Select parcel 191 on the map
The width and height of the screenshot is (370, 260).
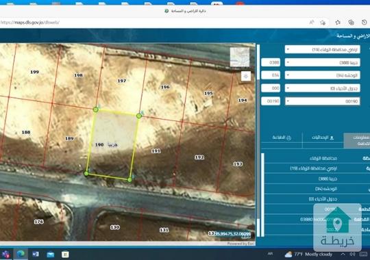pyautogui.click(x=156, y=151)
